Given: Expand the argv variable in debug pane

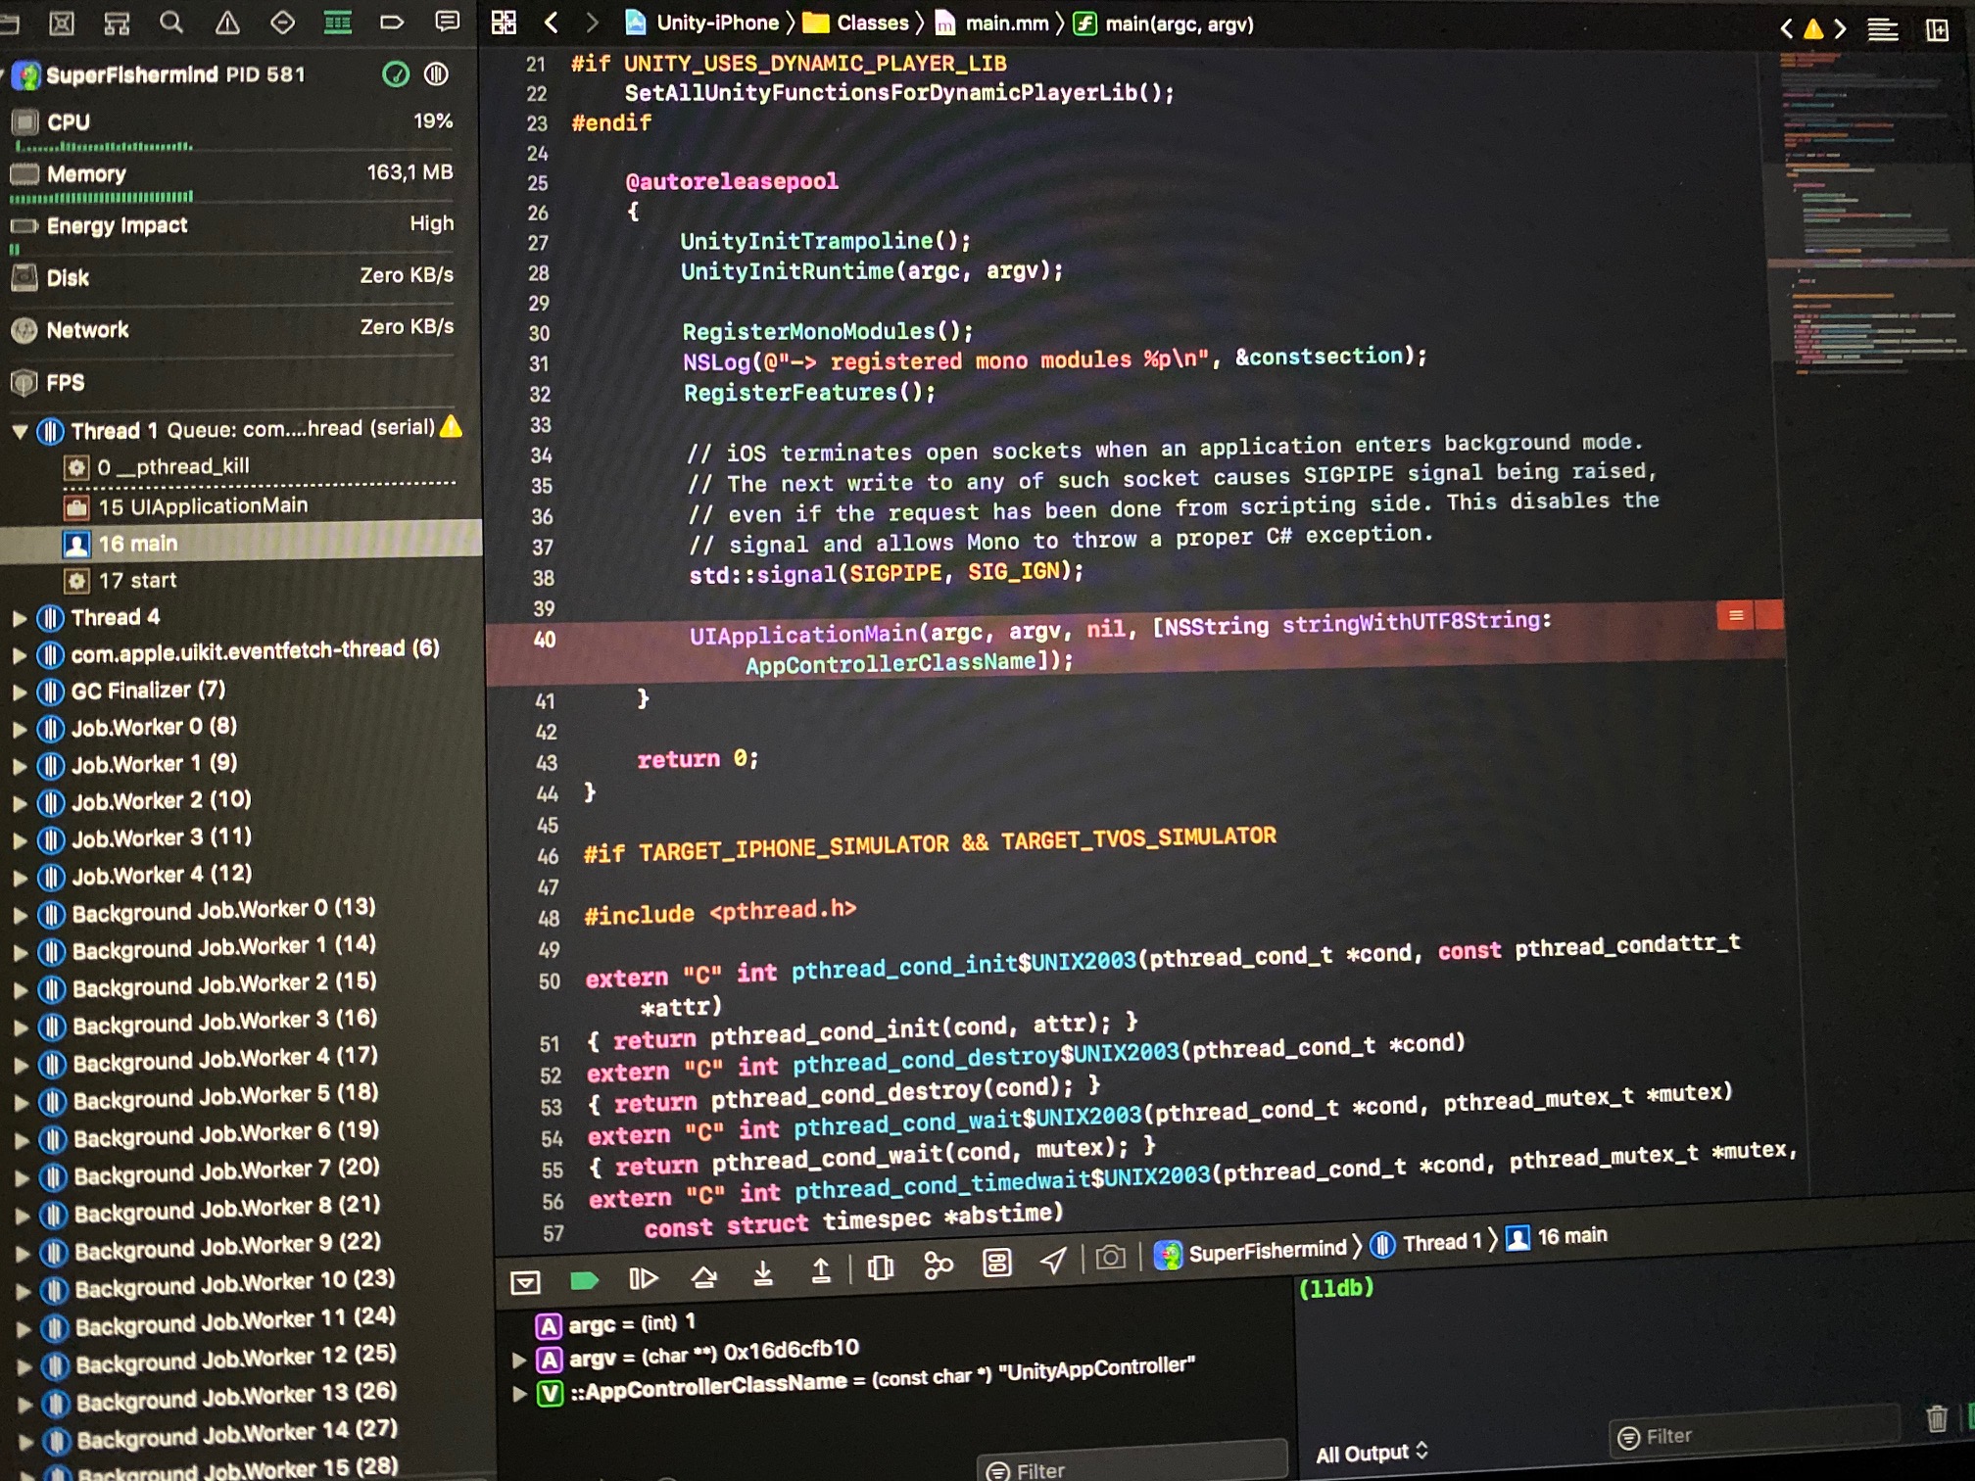Looking at the screenshot, I should 517,1358.
